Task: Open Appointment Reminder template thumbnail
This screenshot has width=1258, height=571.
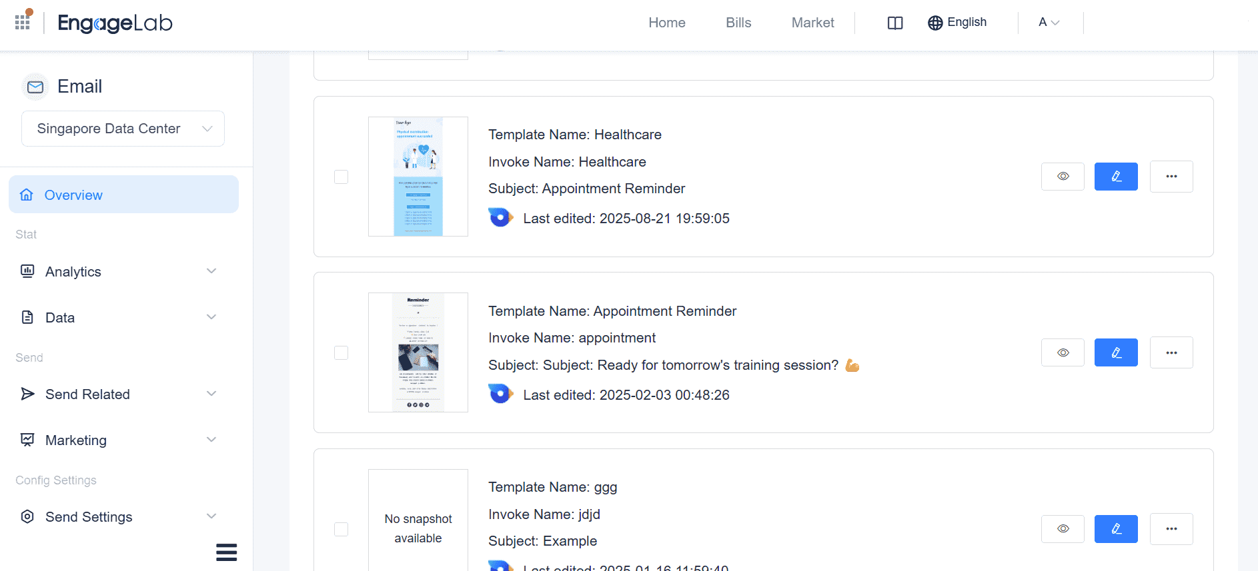Action: tap(418, 352)
